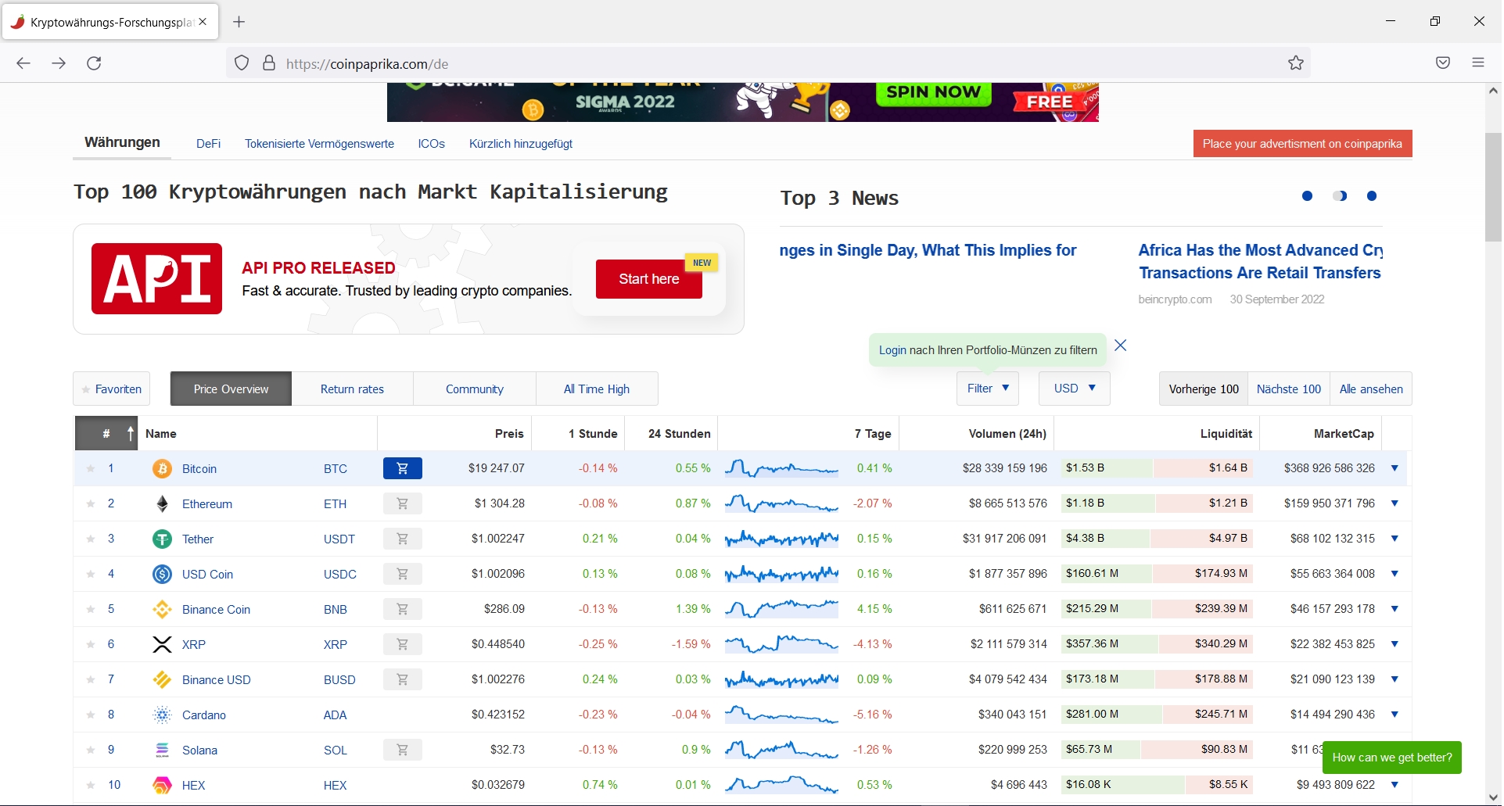Open the ICOs section
1504x806 pixels.
tap(431, 144)
